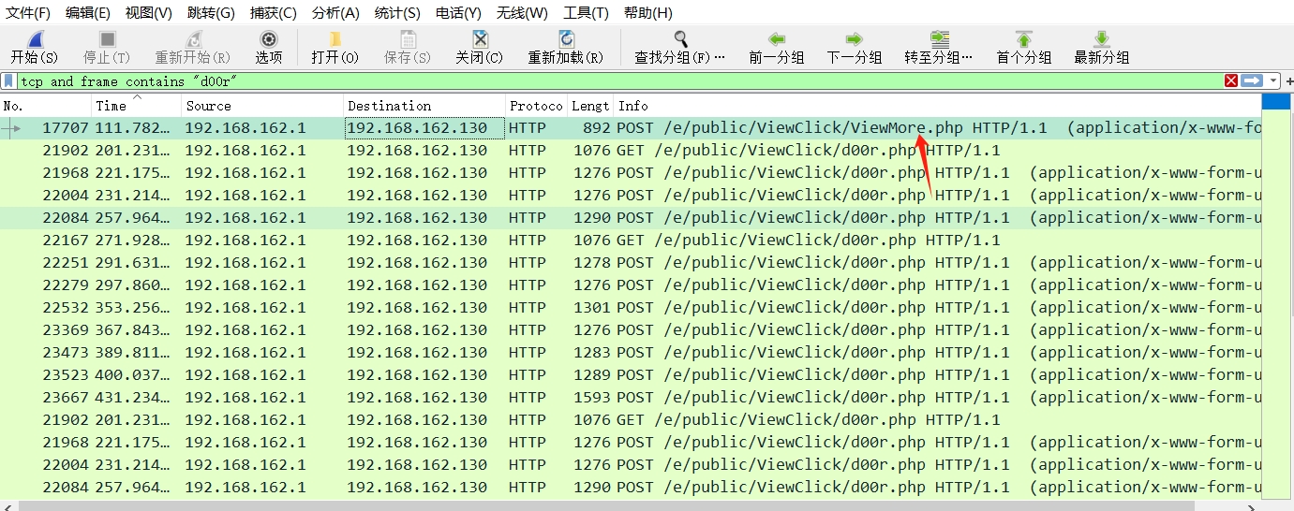The image size is (1294, 511).
Task: Click the 停止(T) stop capture icon
Action: click(x=108, y=39)
